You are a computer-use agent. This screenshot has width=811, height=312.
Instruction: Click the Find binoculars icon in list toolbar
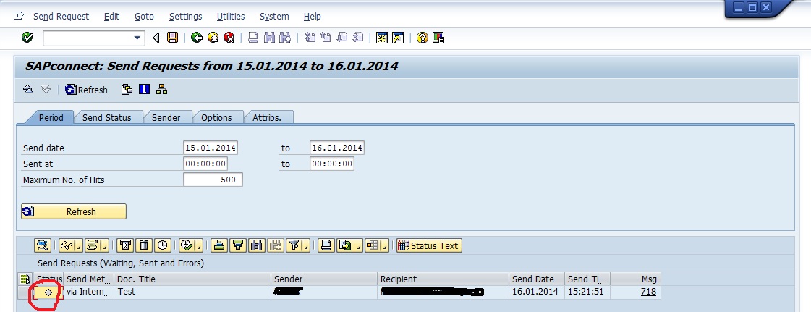(255, 245)
